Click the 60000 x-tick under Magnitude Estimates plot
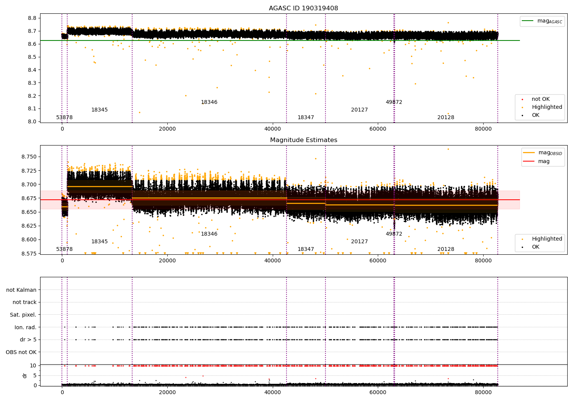This screenshot has height=401, width=573. 378,261
